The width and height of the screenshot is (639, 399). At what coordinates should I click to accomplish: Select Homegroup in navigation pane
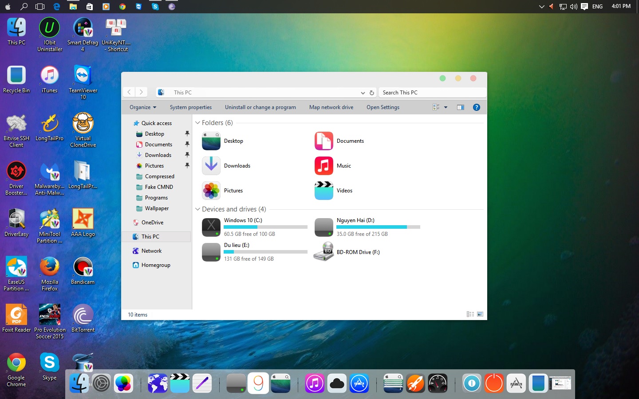click(151, 265)
